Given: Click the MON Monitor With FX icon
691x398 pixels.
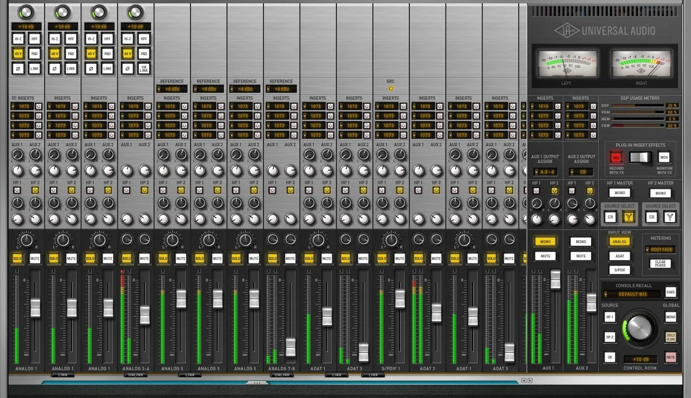Looking at the screenshot, I should pyautogui.click(x=664, y=157).
